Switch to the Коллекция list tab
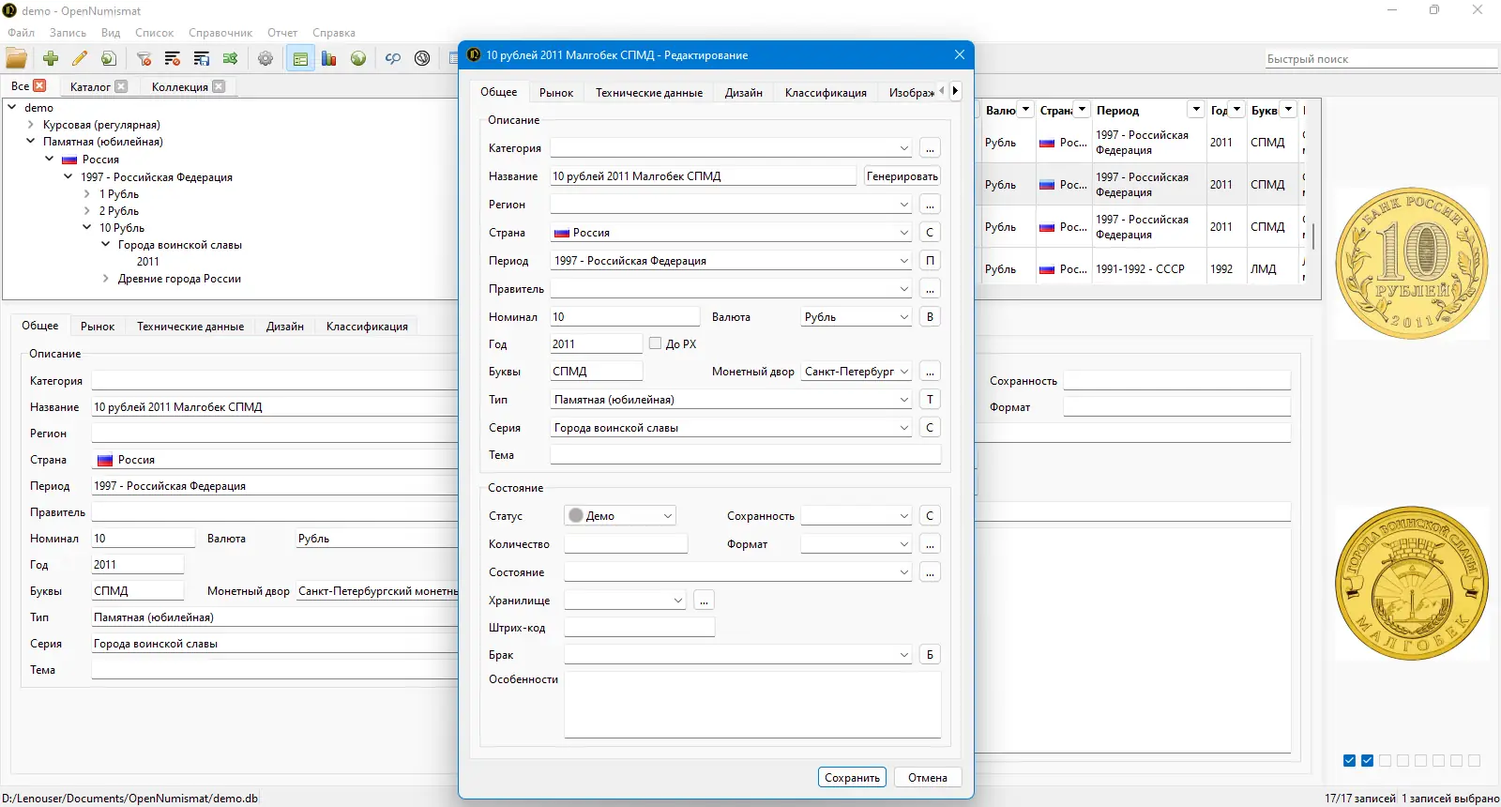 [x=179, y=86]
